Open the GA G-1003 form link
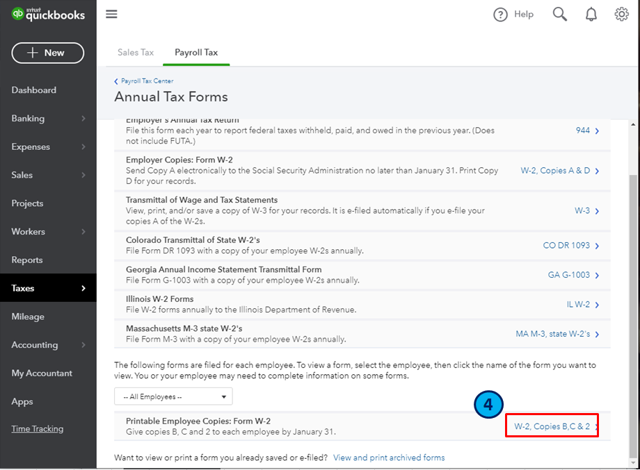 [569, 275]
